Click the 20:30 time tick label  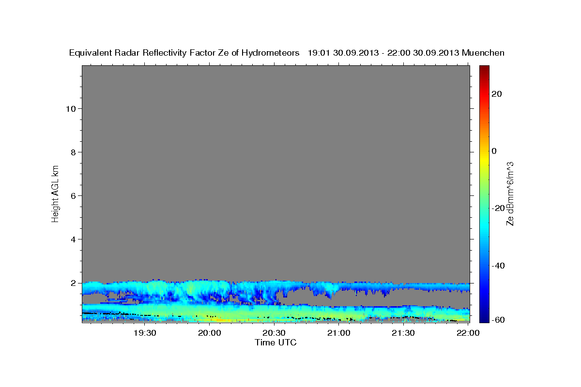[x=274, y=333]
